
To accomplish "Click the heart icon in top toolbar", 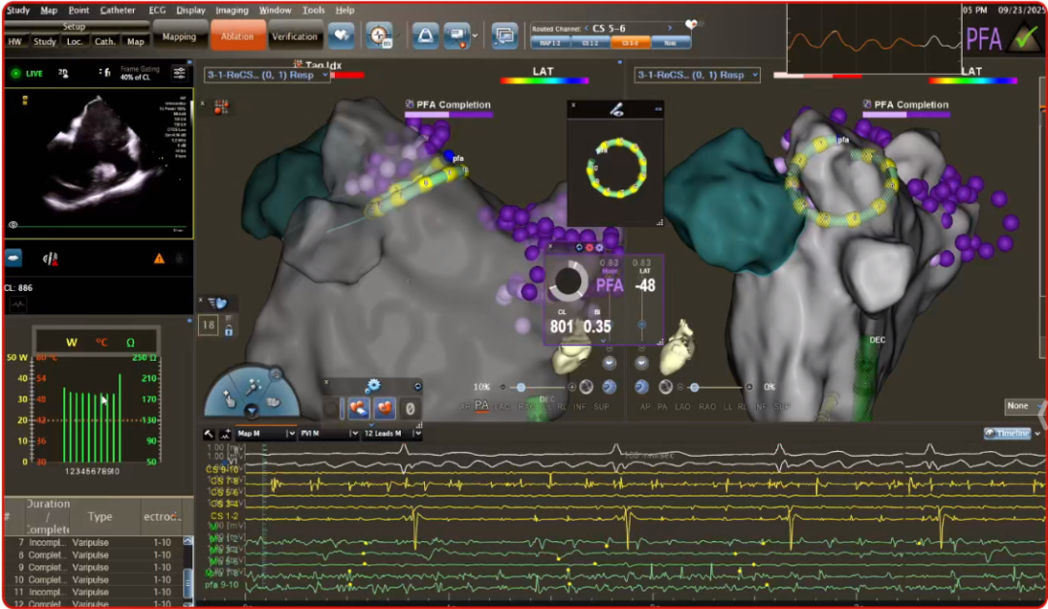I will (x=341, y=36).
